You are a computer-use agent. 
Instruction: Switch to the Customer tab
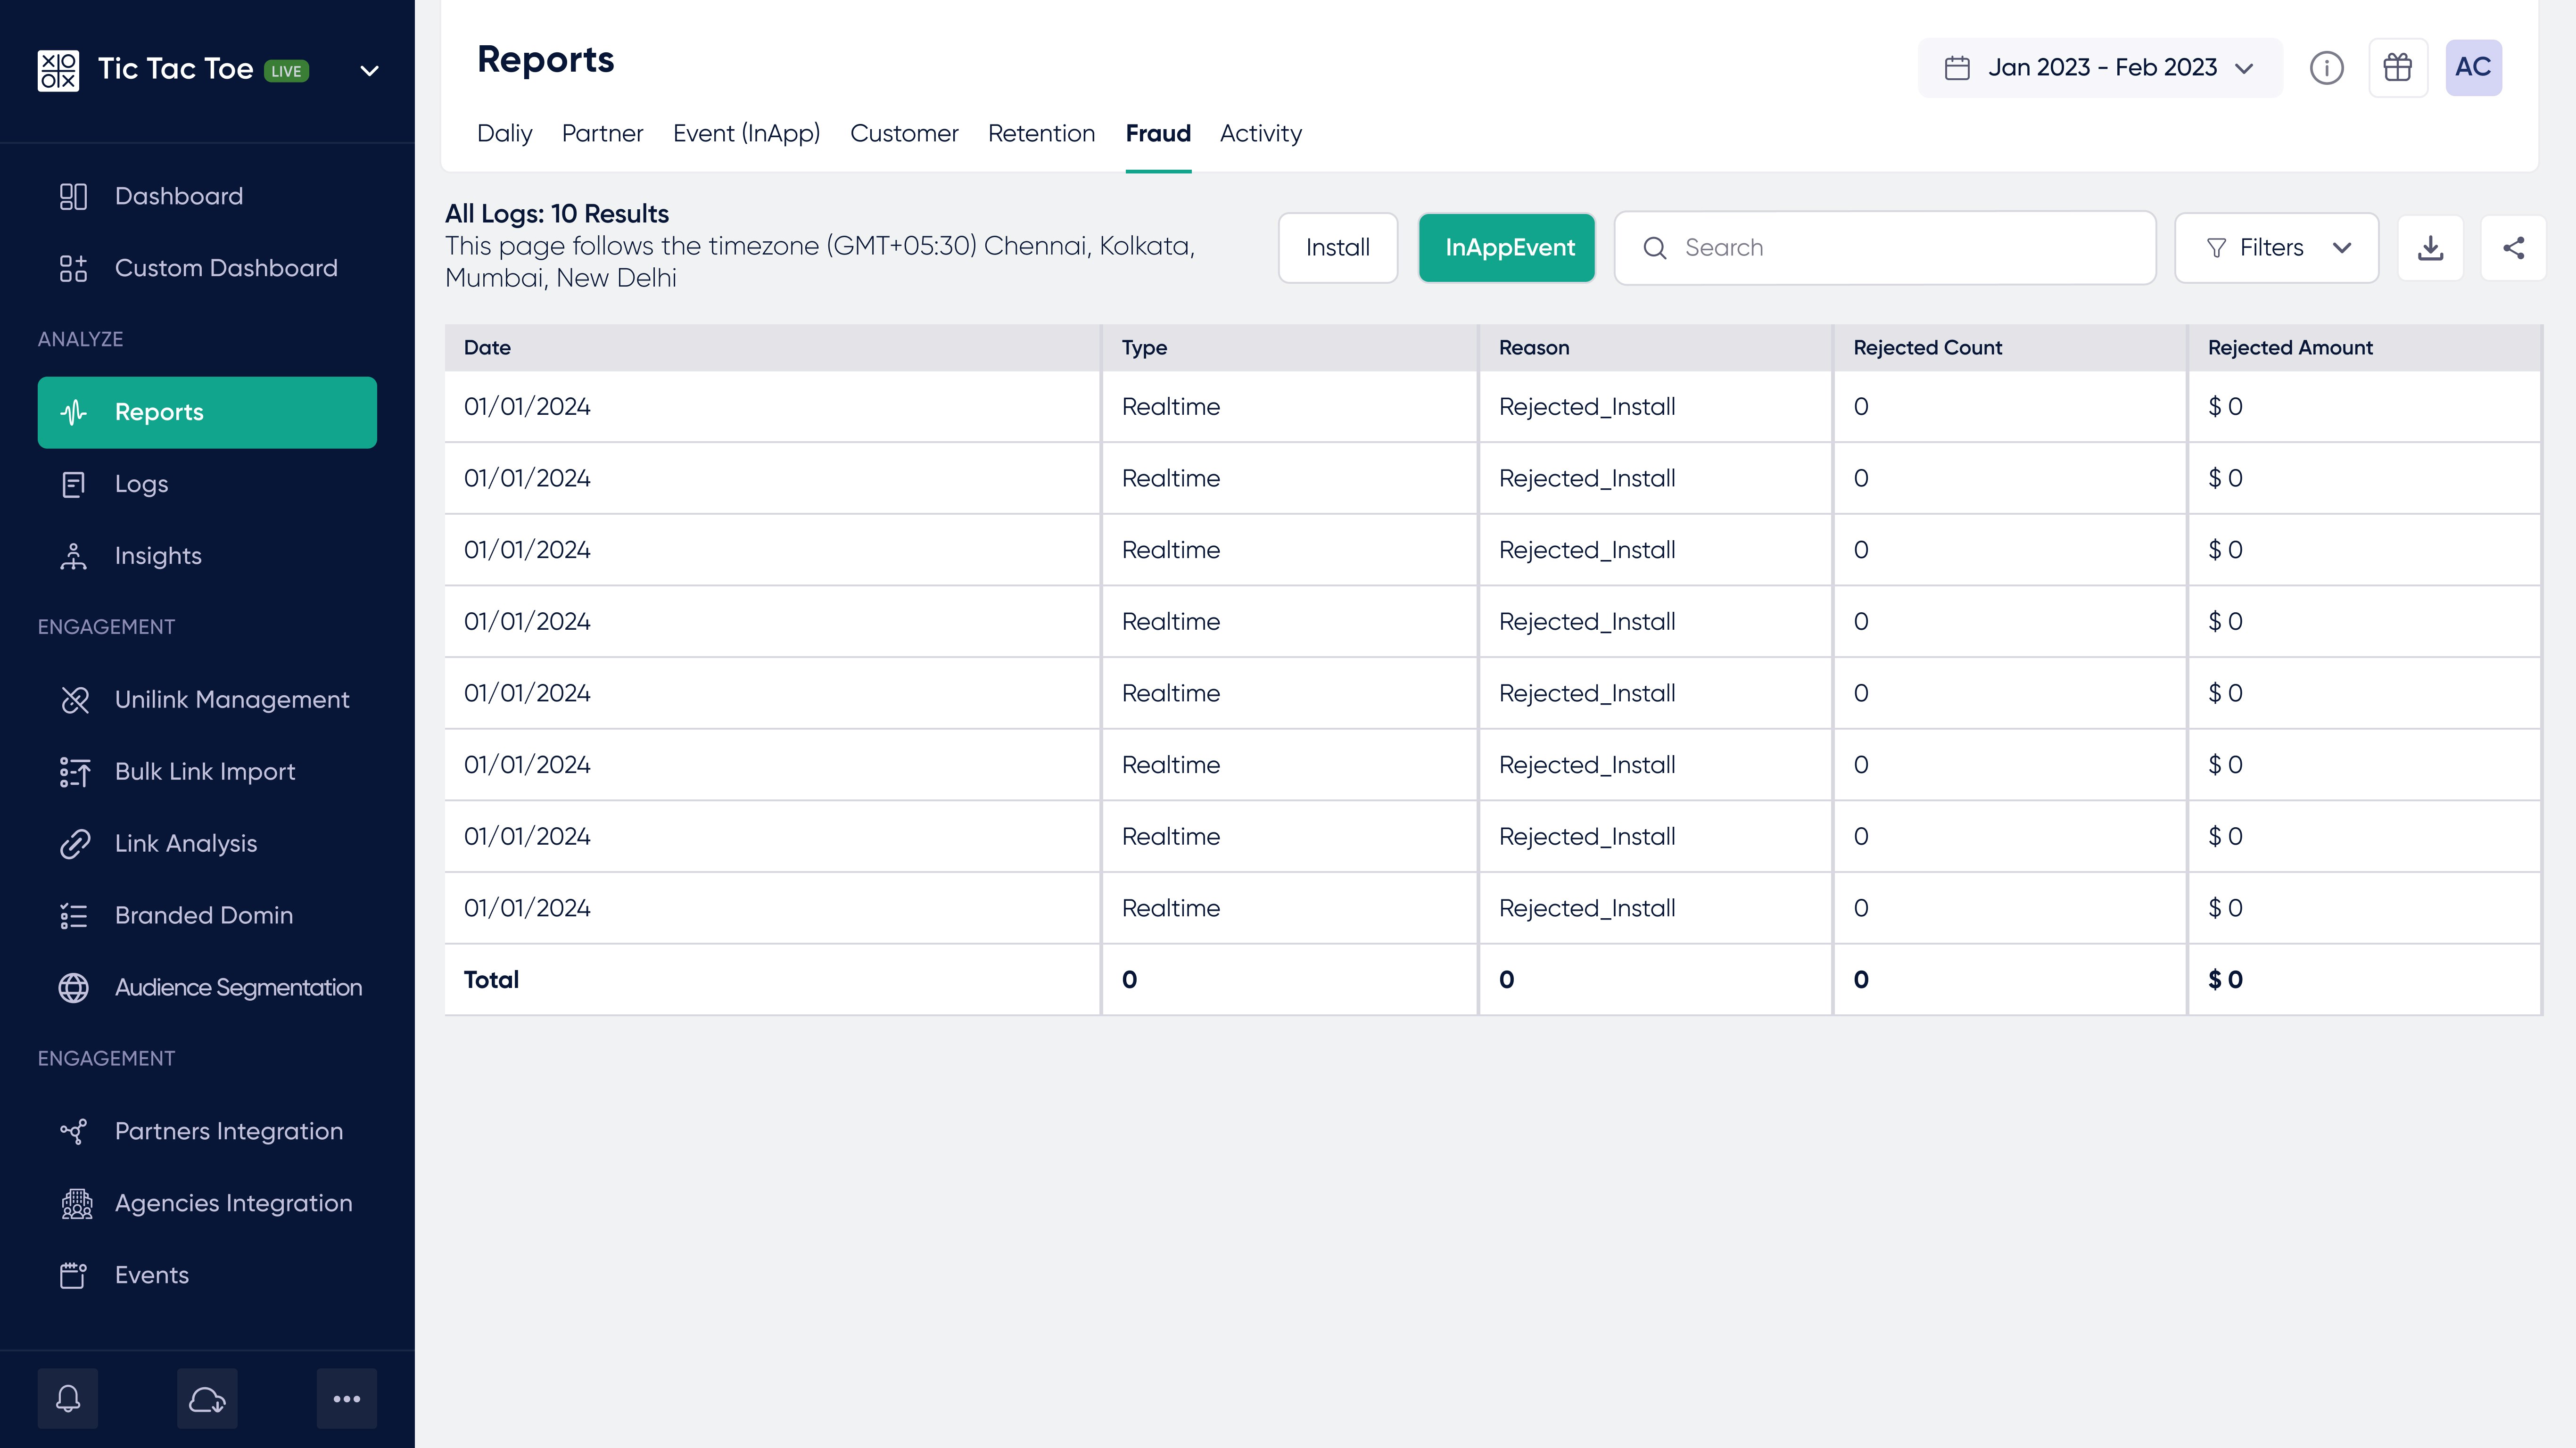(904, 134)
